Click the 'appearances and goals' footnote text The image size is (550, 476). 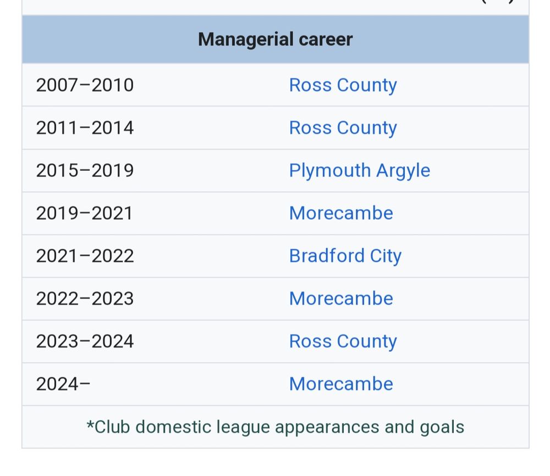click(370, 427)
